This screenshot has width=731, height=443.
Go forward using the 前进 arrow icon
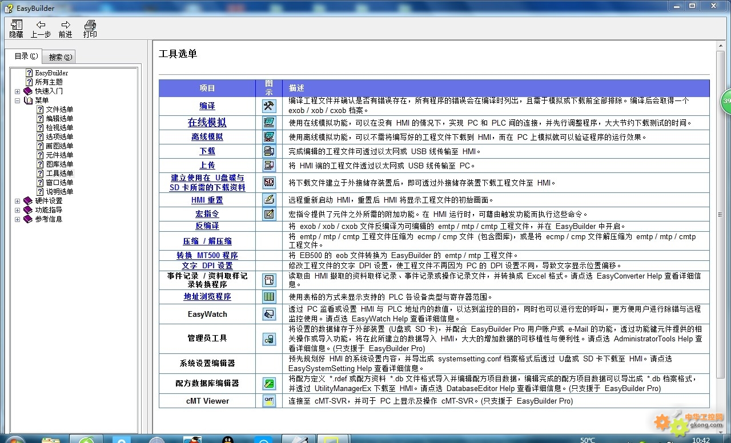pyautogui.click(x=66, y=25)
